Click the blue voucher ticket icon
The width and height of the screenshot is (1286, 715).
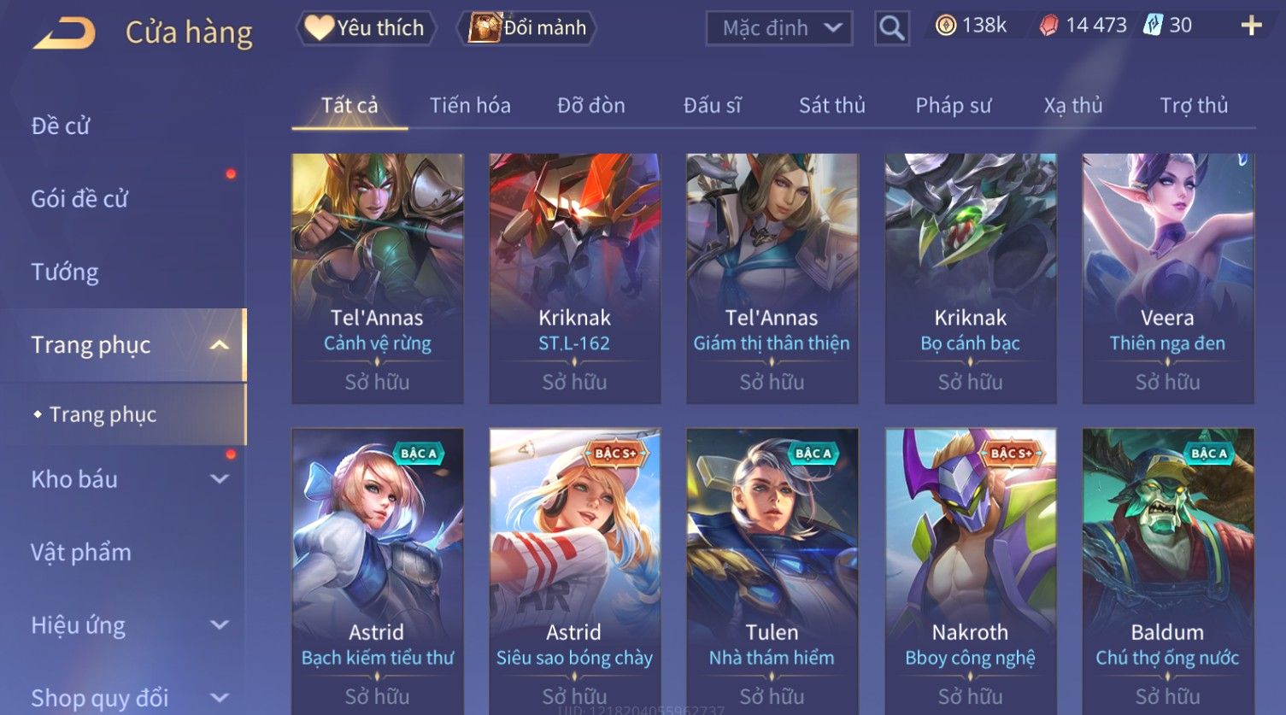click(x=1154, y=25)
